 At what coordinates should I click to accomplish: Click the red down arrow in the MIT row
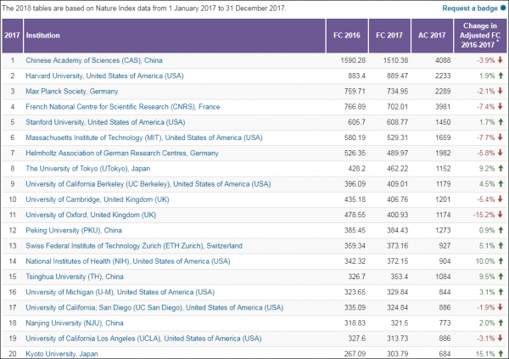pos(501,137)
